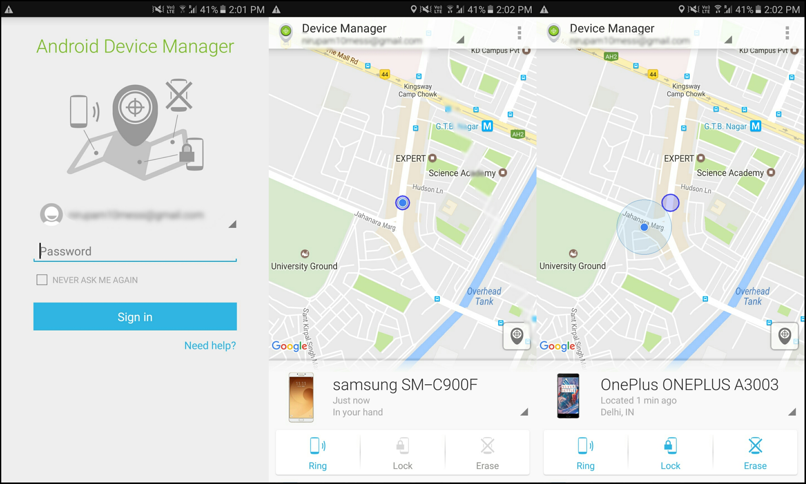Tap the account avatar icon on login screen
This screenshot has width=806, height=484.
tap(51, 214)
